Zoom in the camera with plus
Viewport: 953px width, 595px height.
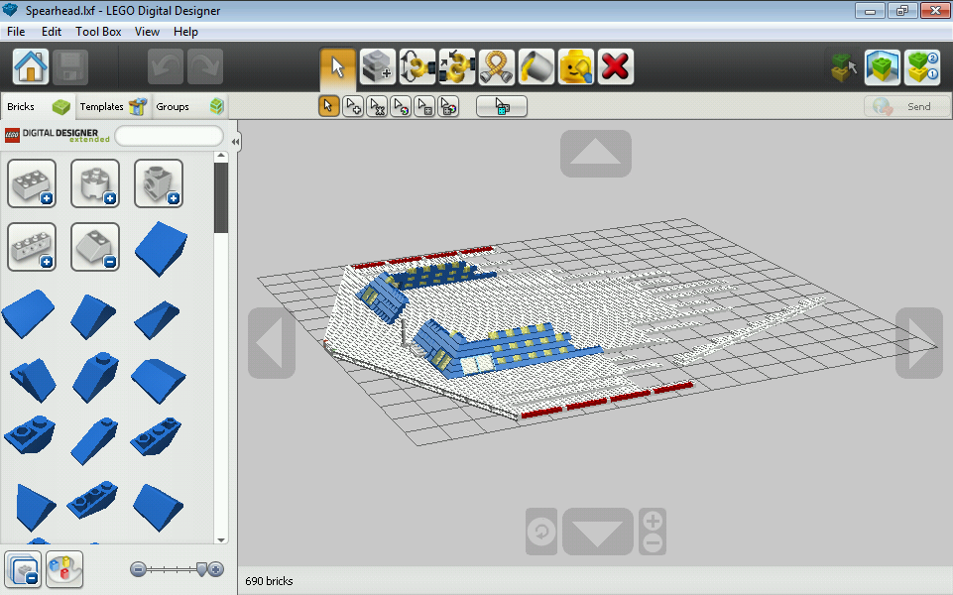point(653,521)
